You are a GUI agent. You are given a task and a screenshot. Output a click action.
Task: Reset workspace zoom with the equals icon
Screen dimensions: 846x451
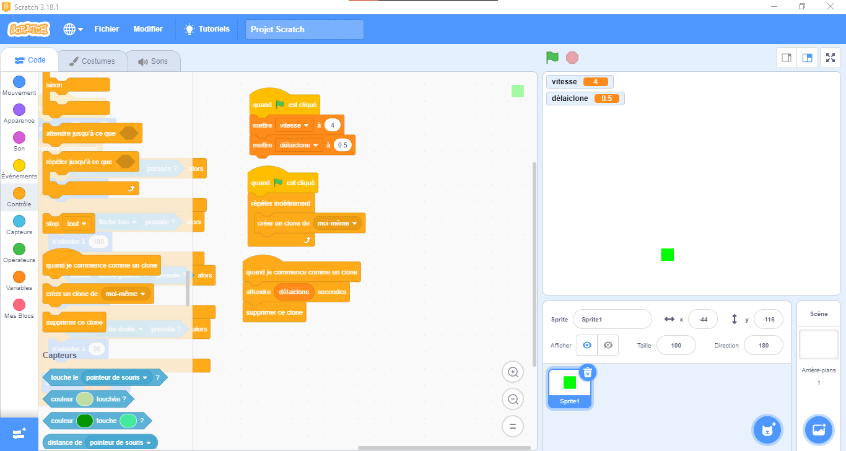(x=513, y=426)
